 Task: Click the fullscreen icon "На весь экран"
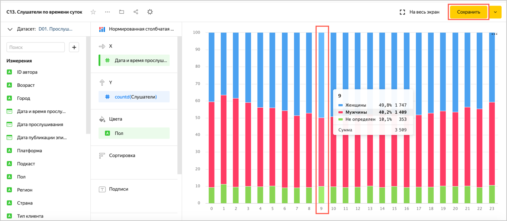click(x=402, y=12)
